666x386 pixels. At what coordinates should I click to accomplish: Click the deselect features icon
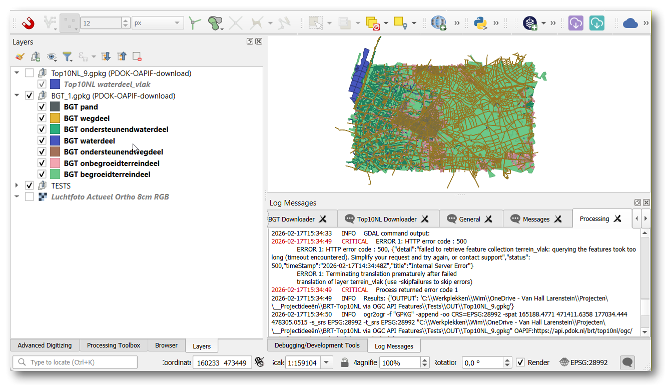pos(372,23)
